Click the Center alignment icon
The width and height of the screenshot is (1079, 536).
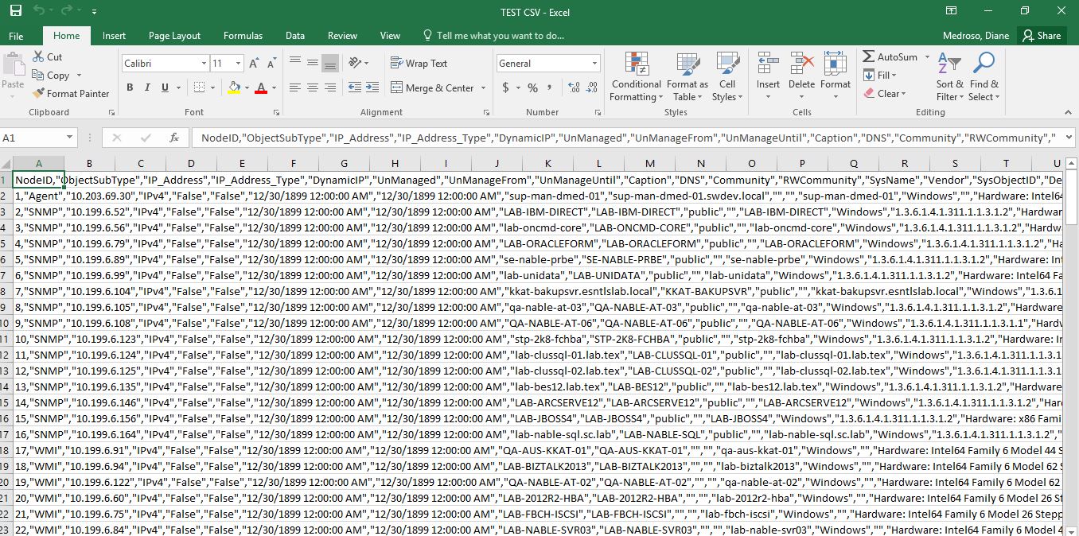click(x=312, y=87)
